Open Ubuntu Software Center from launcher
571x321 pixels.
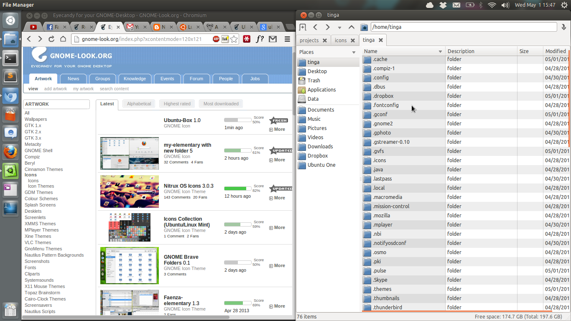tap(11, 115)
